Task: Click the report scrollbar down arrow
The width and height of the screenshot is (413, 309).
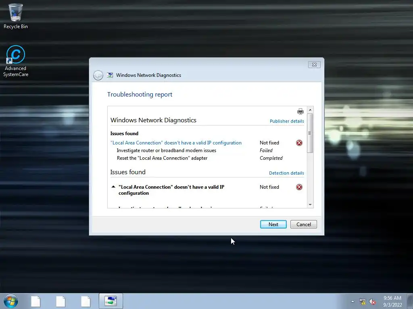Action: click(x=310, y=204)
